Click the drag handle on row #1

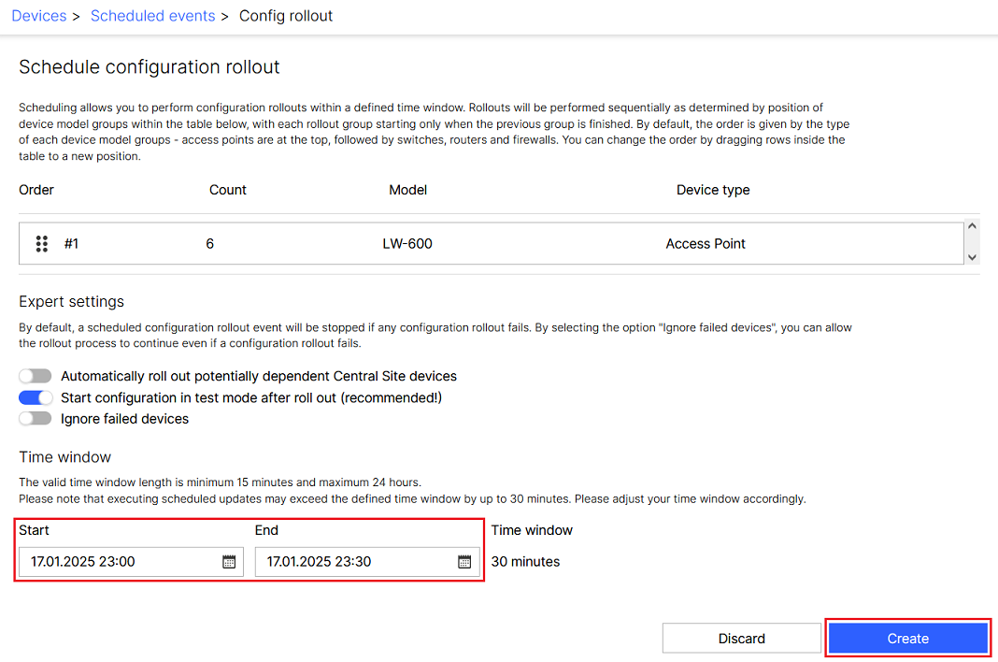tap(41, 244)
